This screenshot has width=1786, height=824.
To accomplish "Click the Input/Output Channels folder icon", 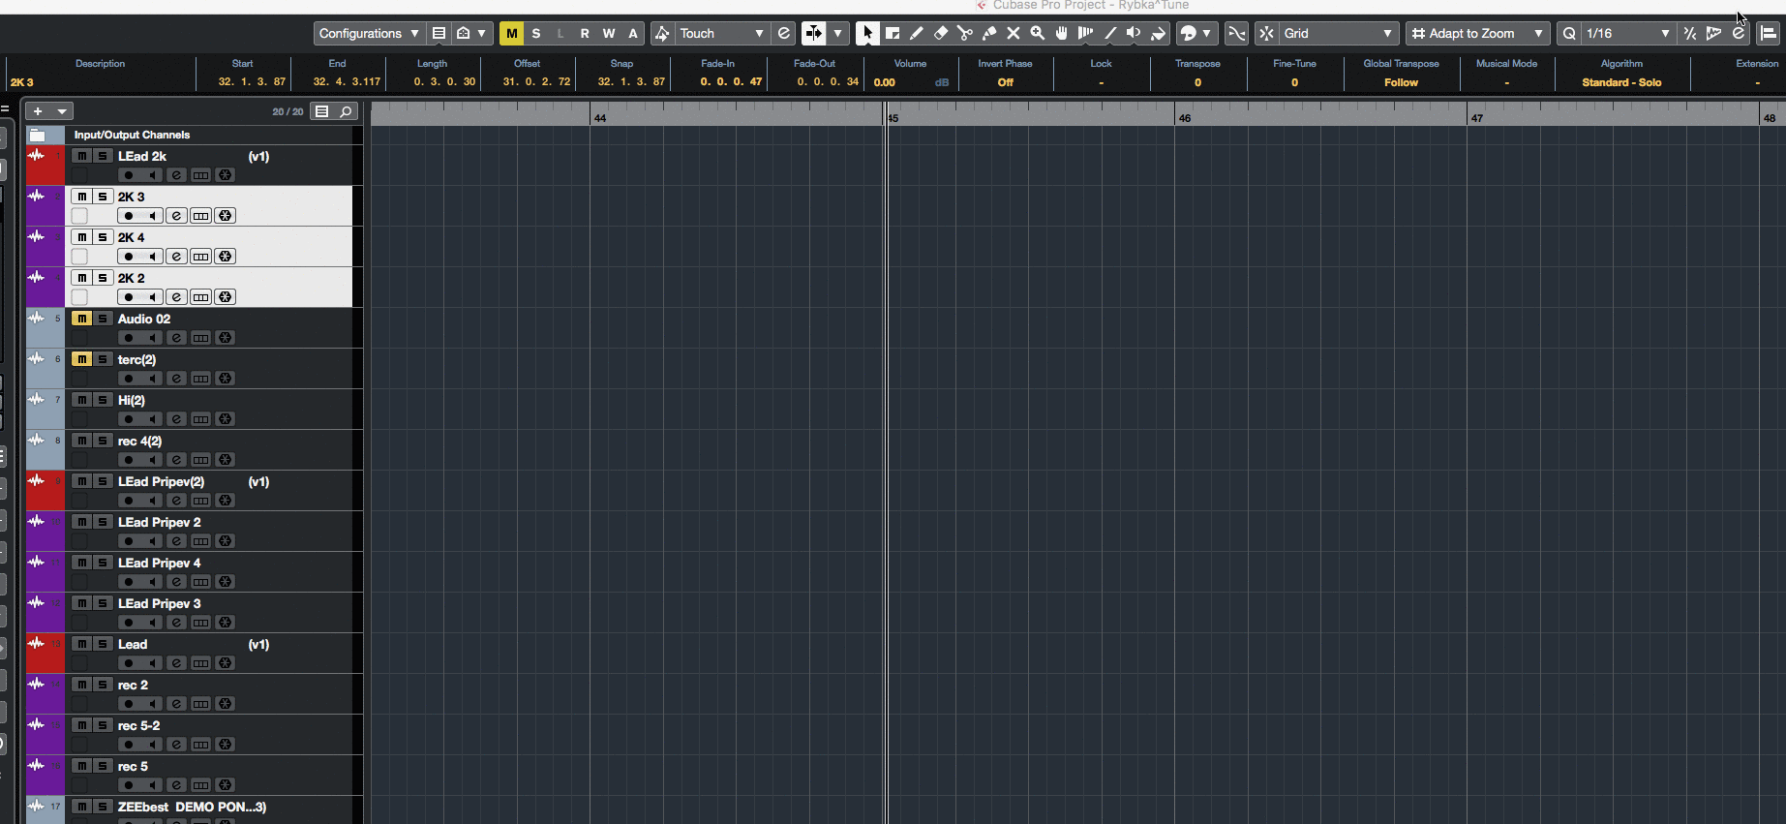I will click(x=38, y=136).
